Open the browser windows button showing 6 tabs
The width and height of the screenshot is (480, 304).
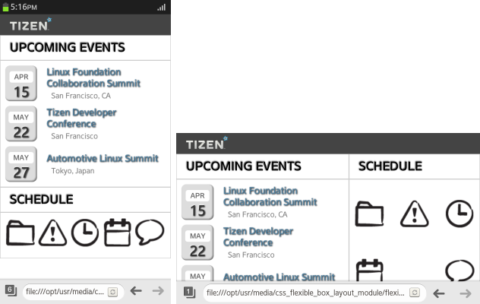pos(10,290)
